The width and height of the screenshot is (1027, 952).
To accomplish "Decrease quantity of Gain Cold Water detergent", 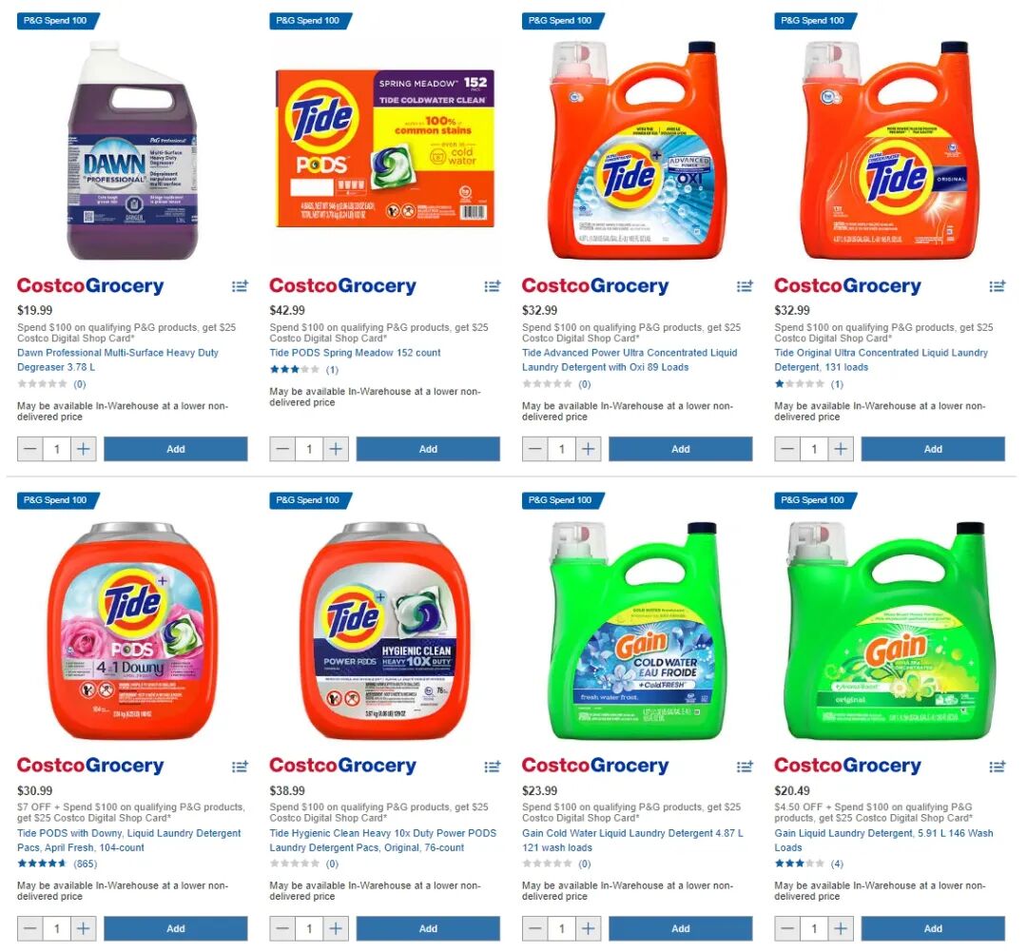I will [x=534, y=928].
